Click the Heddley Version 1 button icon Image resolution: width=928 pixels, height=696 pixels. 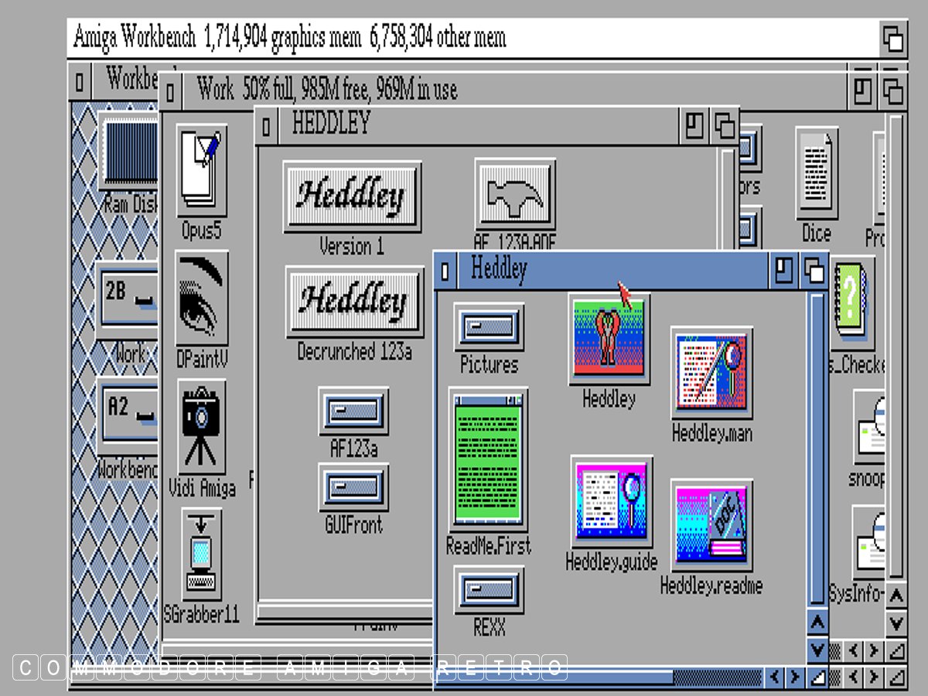pyautogui.click(x=352, y=196)
